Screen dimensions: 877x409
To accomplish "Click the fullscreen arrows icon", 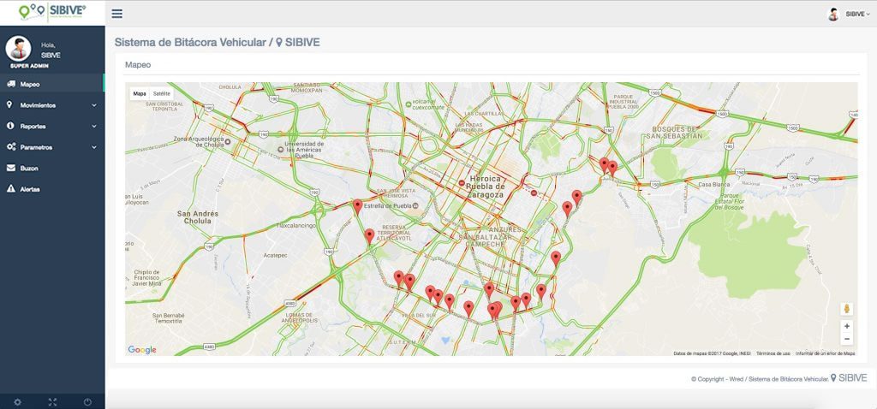I will pyautogui.click(x=52, y=401).
